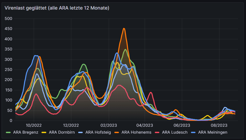Click the tallest orange peak near 450

click(x=124, y=28)
